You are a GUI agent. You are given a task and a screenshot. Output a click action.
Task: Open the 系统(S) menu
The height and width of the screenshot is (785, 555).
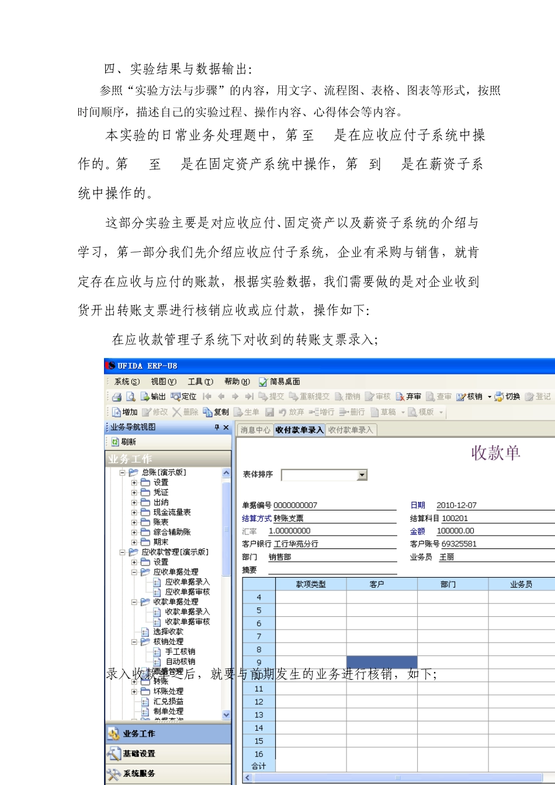[127, 381]
